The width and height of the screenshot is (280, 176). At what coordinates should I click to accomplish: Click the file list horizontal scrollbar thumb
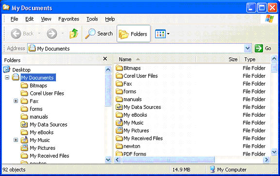coord(168,159)
